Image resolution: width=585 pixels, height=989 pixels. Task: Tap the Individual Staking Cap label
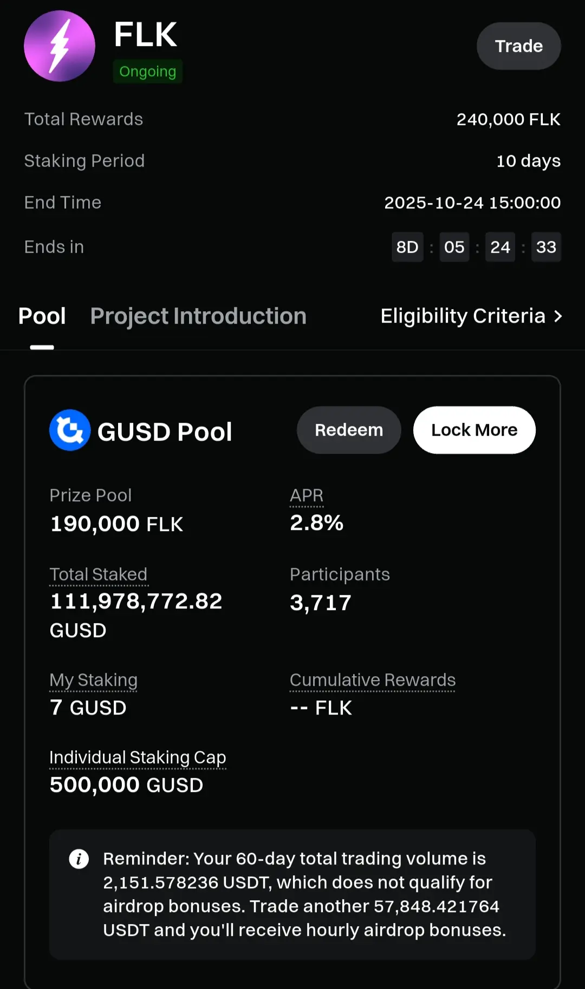138,757
